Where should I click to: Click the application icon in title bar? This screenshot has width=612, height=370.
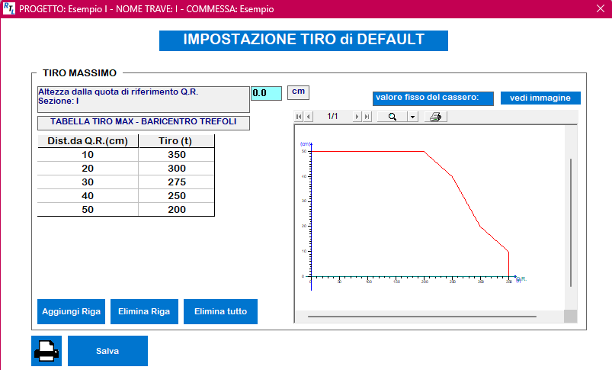(9, 9)
